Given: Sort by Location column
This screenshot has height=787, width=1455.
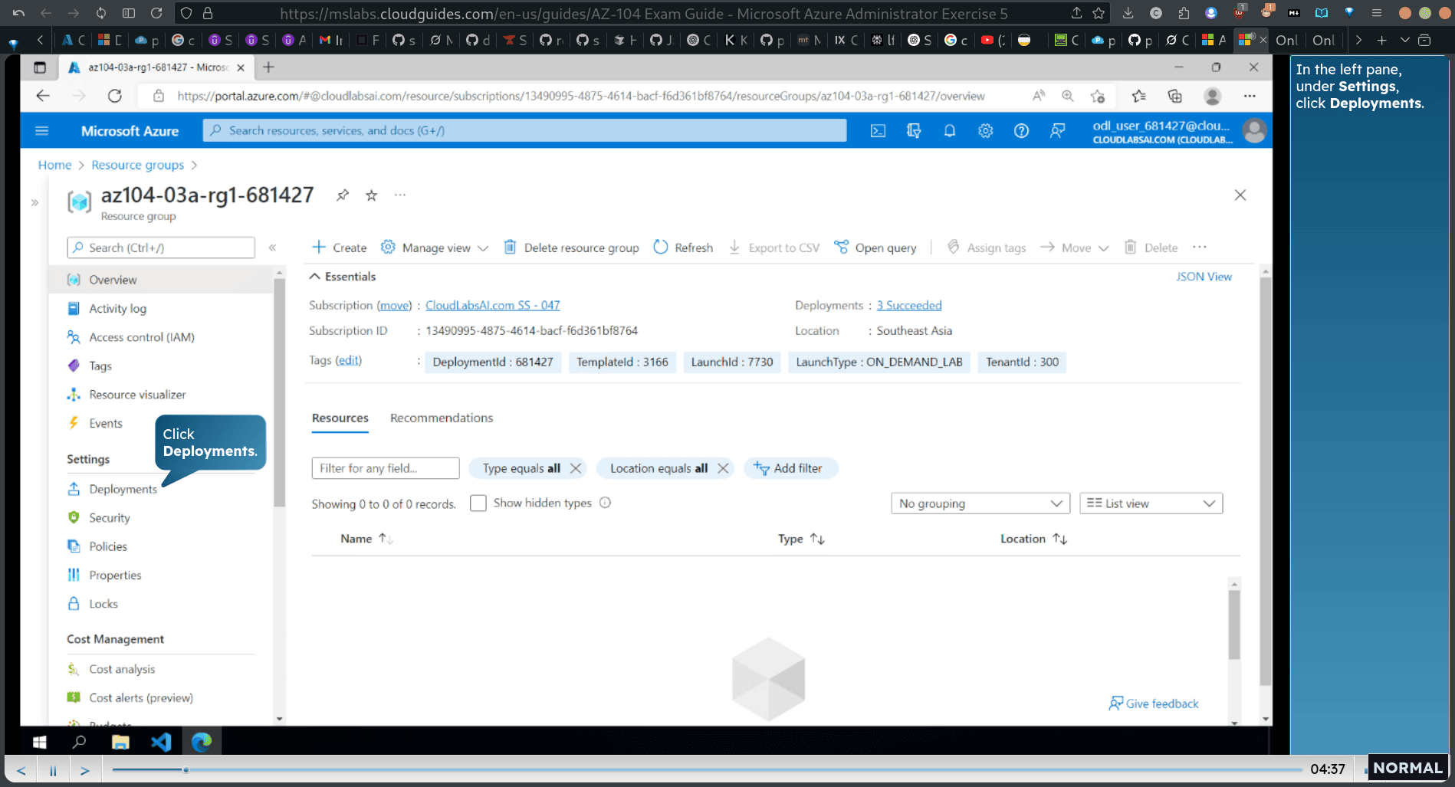Looking at the screenshot, I should 1033,539.
